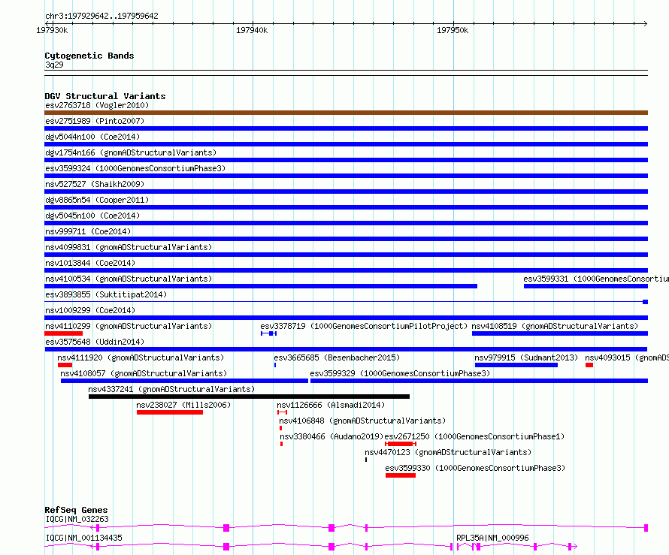Click the chr3:197929642..197959642 coordinate label
The image size is (669, 555).
(101, 17)
